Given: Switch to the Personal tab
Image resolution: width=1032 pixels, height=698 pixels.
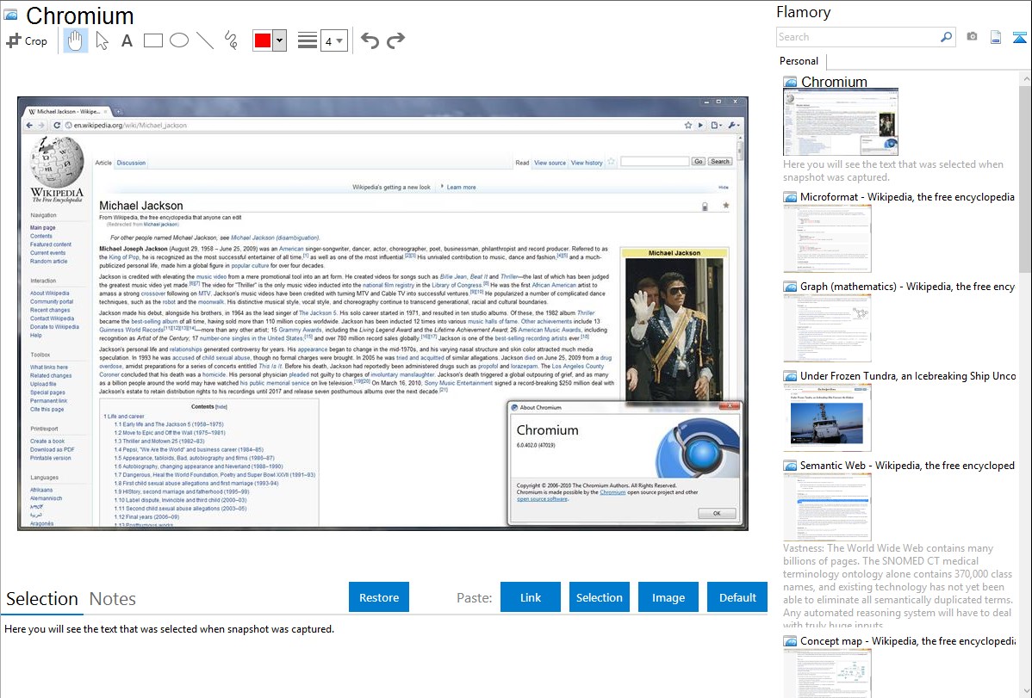Looking at the screenshot, I should click(x=799, y=61).
